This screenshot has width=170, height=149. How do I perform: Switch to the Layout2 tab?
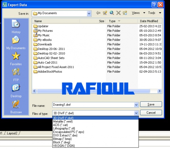[x=12, y=133]
